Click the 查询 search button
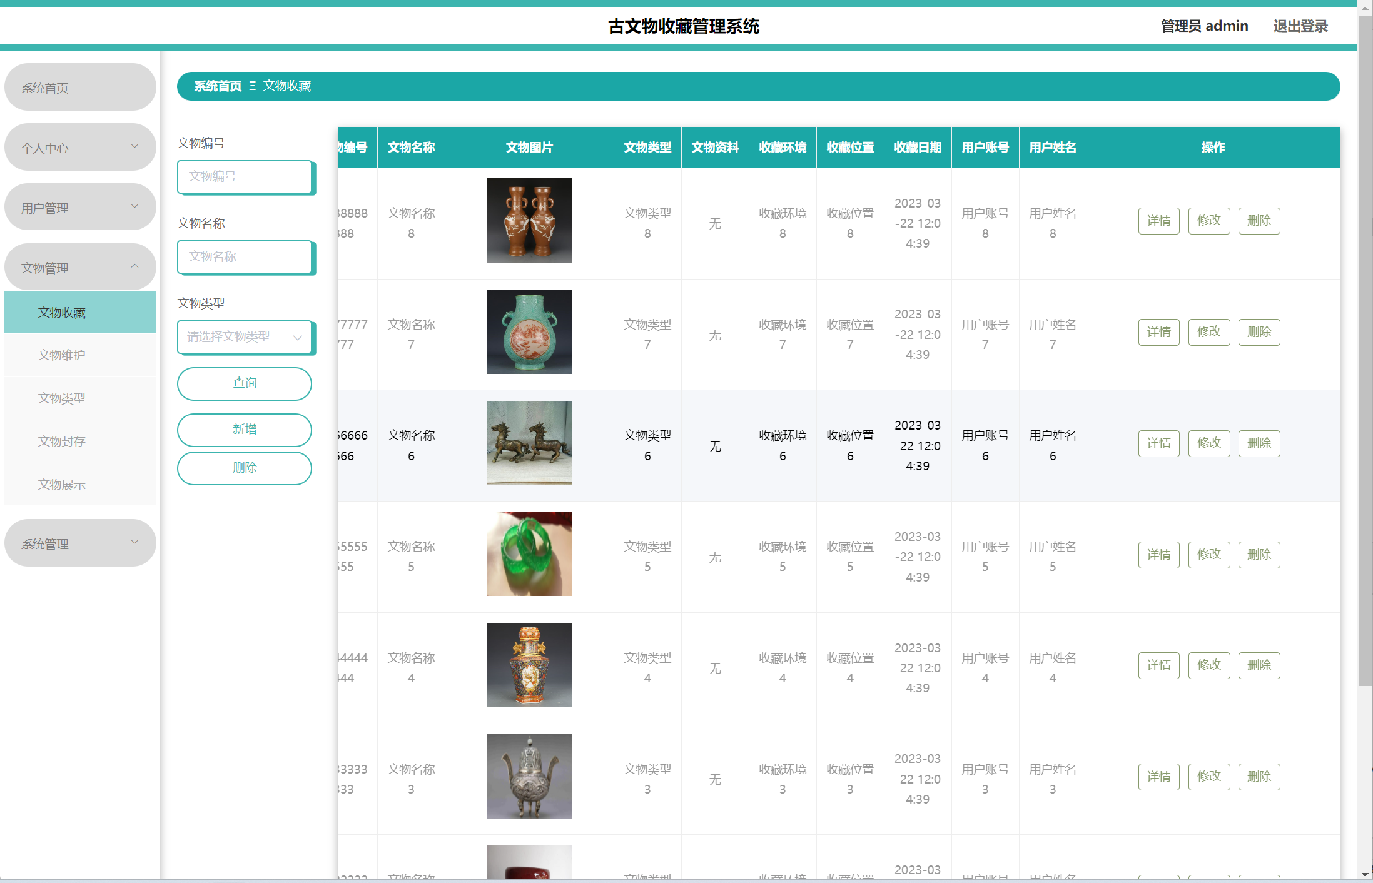 coord(245,383)
